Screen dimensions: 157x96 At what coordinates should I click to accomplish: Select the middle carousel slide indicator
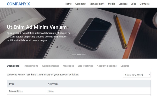[79, 55]
